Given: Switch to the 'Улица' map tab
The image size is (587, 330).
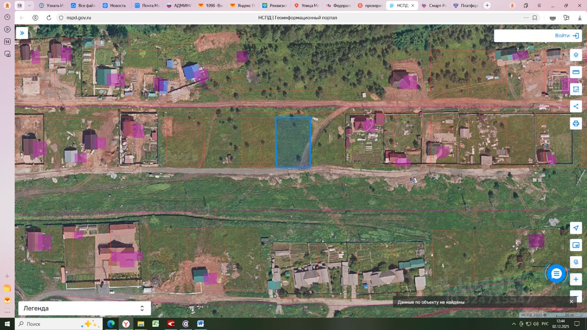Looking at the screenshot, I should point(306,5).
